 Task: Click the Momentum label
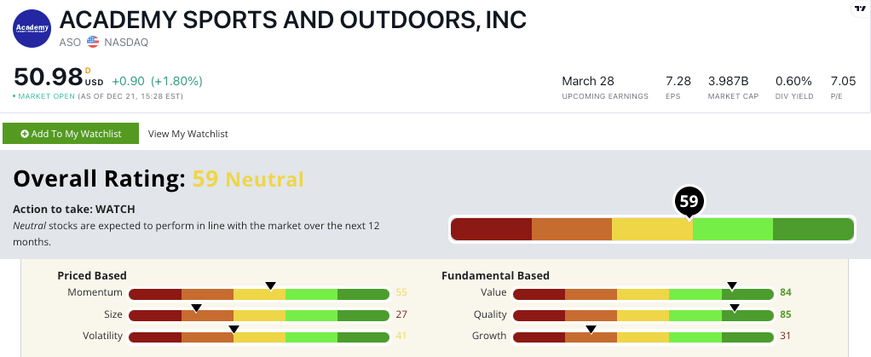[95, 292]
